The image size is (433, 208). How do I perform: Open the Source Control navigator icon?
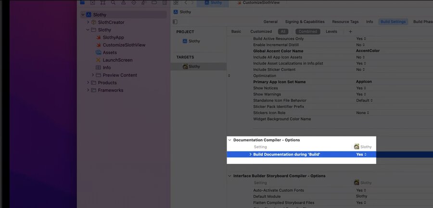(92, 2)
